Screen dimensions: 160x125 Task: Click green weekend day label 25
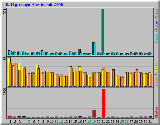pos(122,122)
